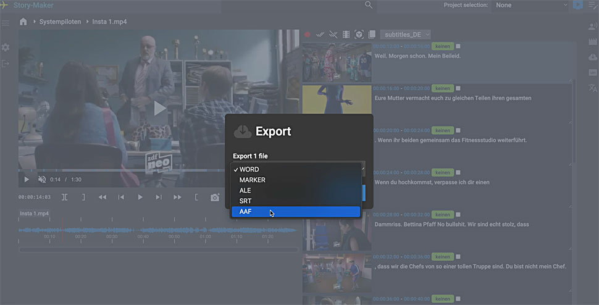
Task: Open keinen label of the 00:00:28:00 subtitle
Action: [x=443, y=214]
